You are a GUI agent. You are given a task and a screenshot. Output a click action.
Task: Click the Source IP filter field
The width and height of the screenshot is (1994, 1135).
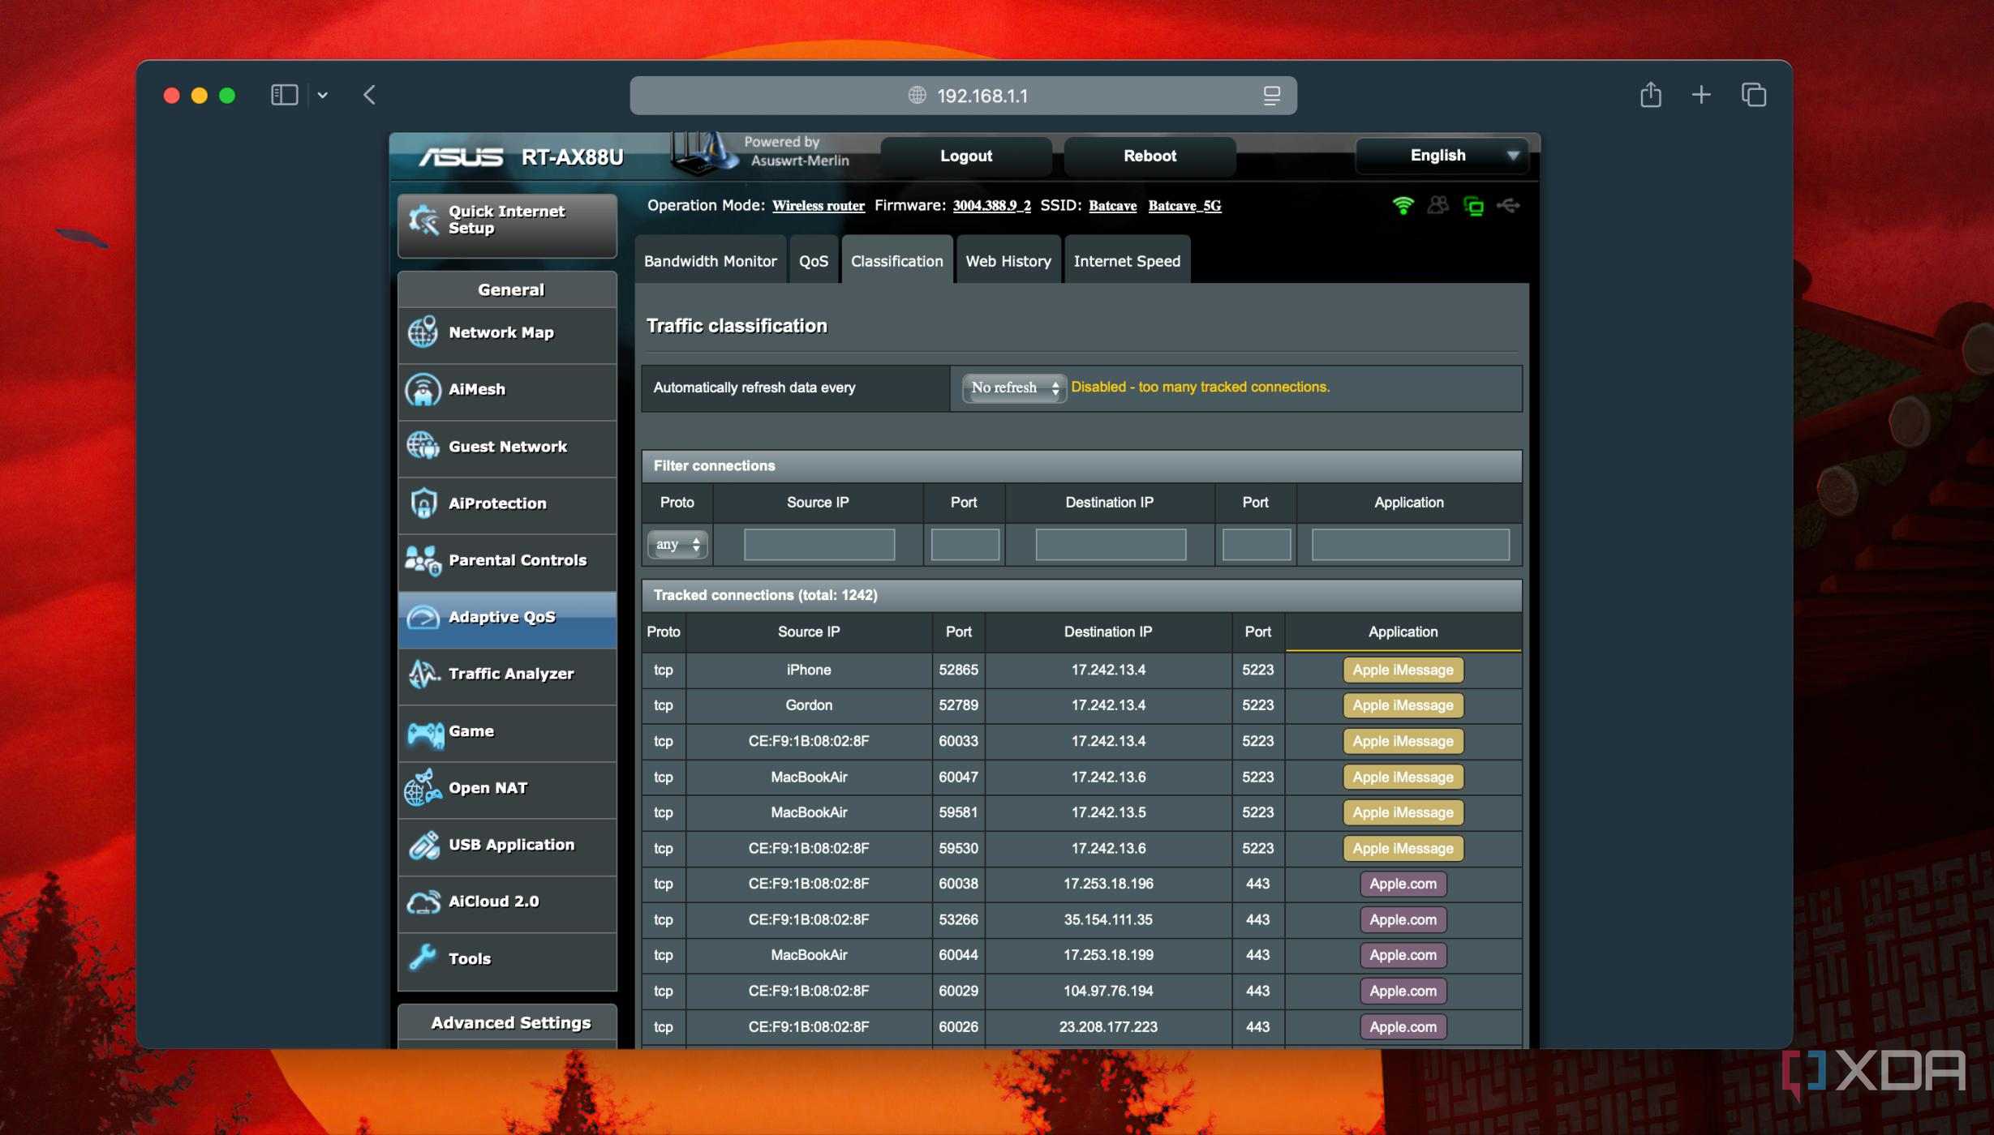[x=819, y=545]
